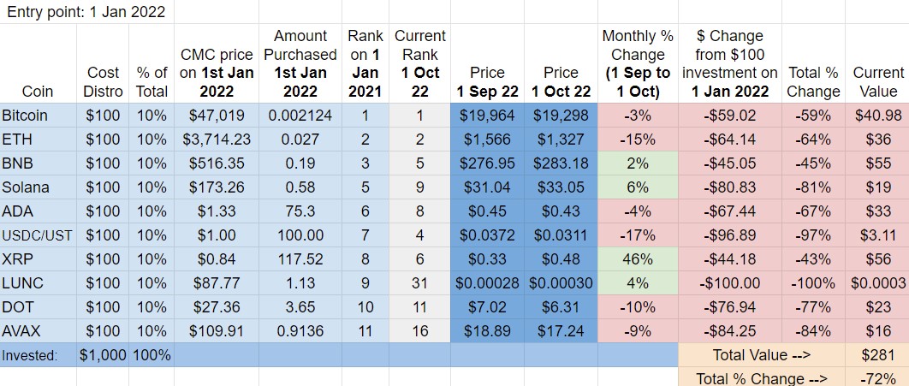Click AVAX's $109.91 price cell
This screenshot has height=386, width=909.
pos(217,331)
